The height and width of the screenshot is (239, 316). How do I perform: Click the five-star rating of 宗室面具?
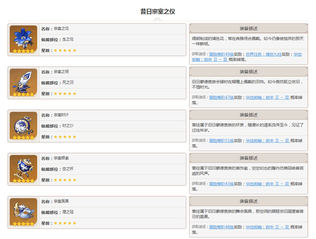tap(65, 223)
